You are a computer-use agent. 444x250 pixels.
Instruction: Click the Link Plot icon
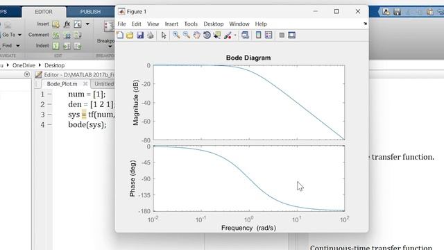pyautogui.click(x=245, y=35)
